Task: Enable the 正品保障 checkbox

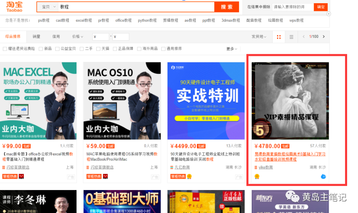Action: pos(115,49)
